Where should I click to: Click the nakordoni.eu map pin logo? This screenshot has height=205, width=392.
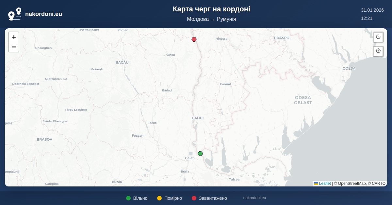tap(15, 14)
